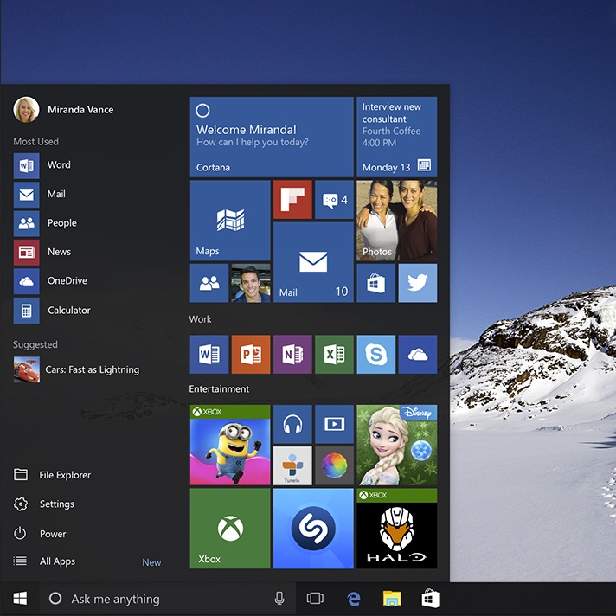Image resolution: width=616 pixels, height=616 pixels.
Task: Open the OneDrive tile in Work group
Action: pyautogui.click(x=418, y=355)
